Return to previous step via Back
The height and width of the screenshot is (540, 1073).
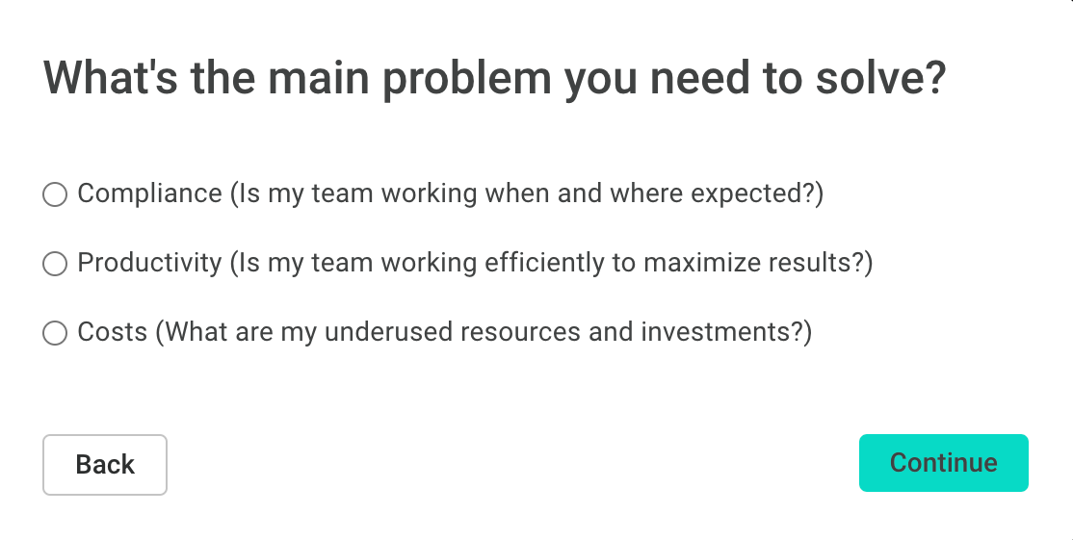pos(105,465)
